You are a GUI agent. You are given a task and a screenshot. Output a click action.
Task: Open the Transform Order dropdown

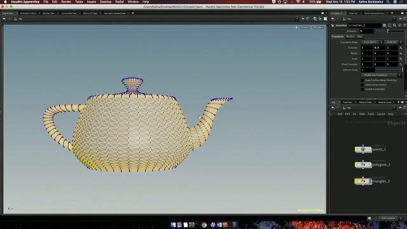pos(372,42)
